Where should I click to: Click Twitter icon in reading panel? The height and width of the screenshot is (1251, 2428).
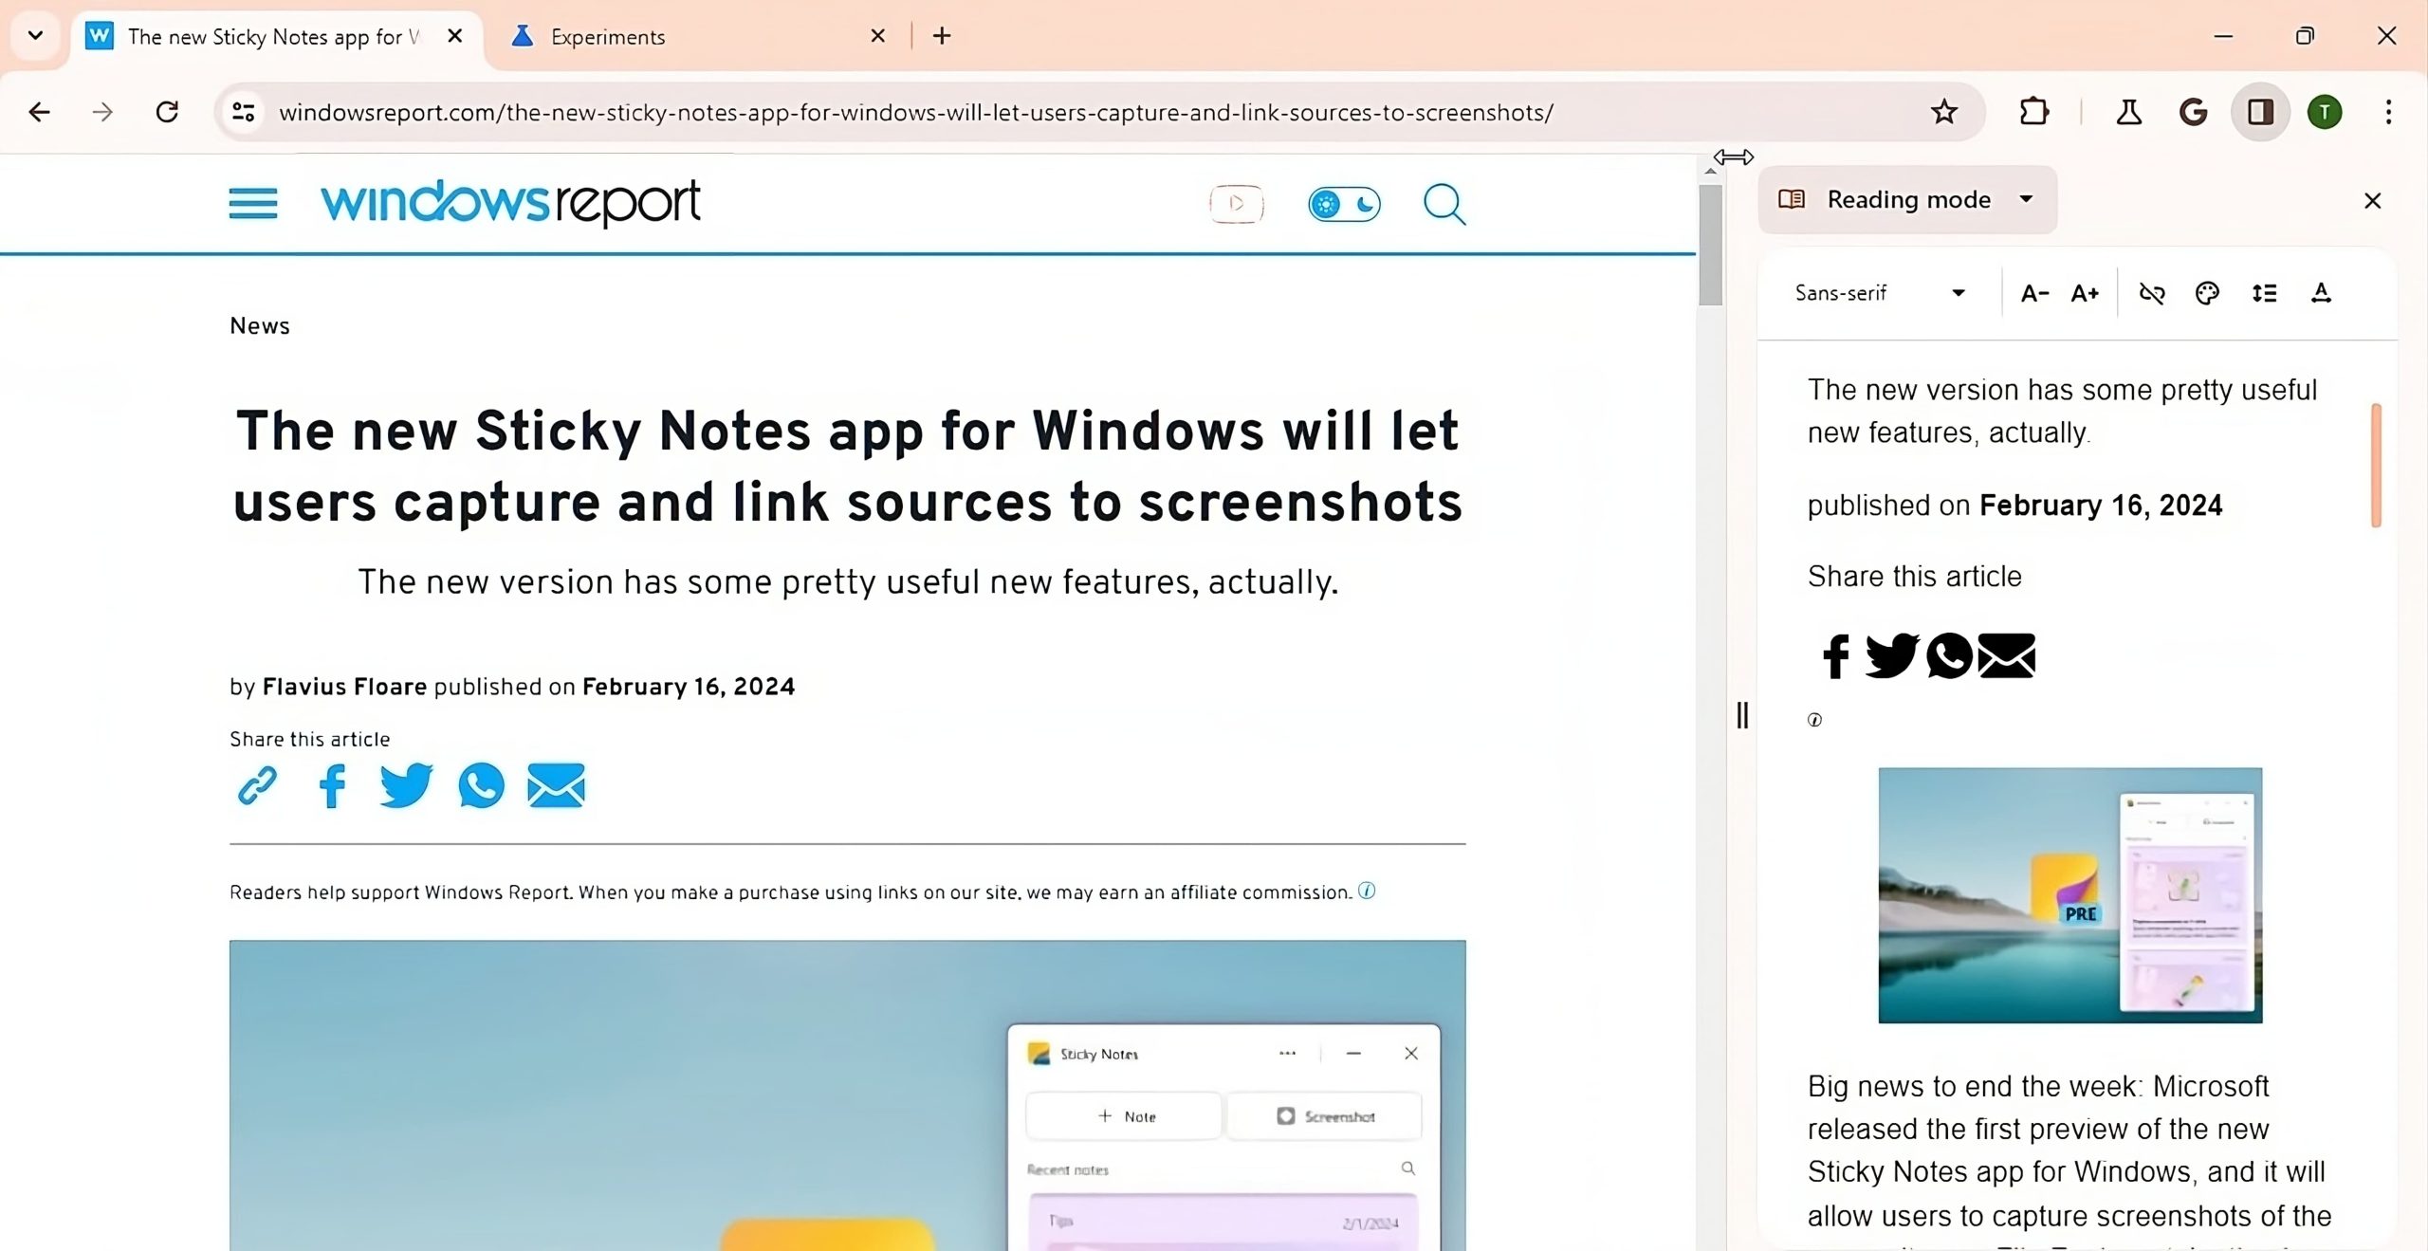(x=1891, y=655)
